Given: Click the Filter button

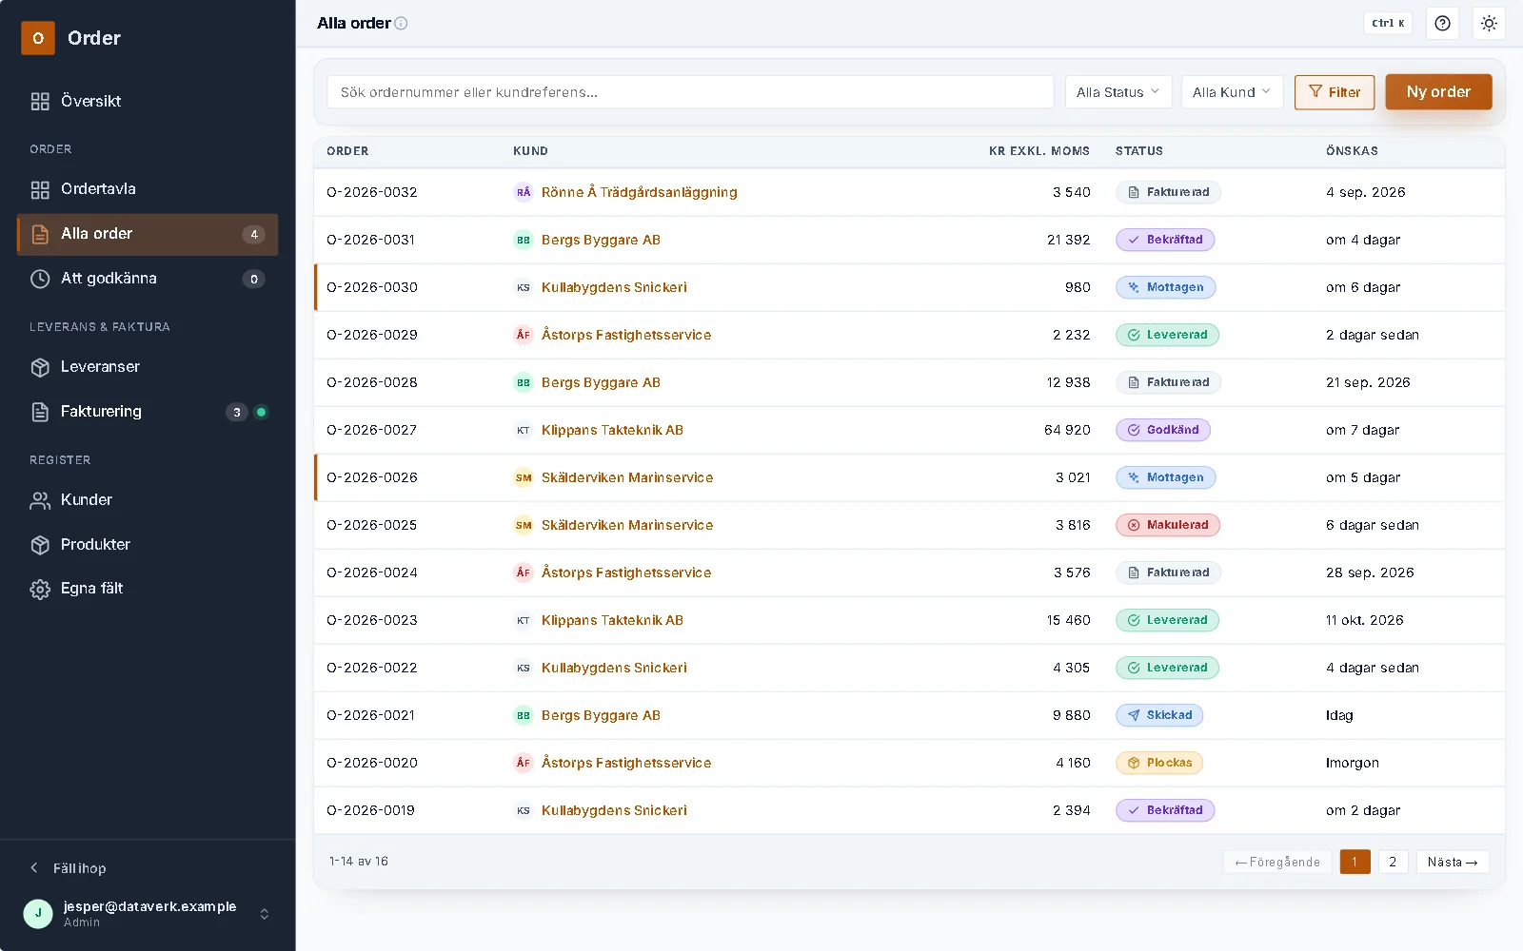Looking at the screenshot, I should tap(1335, 92).
